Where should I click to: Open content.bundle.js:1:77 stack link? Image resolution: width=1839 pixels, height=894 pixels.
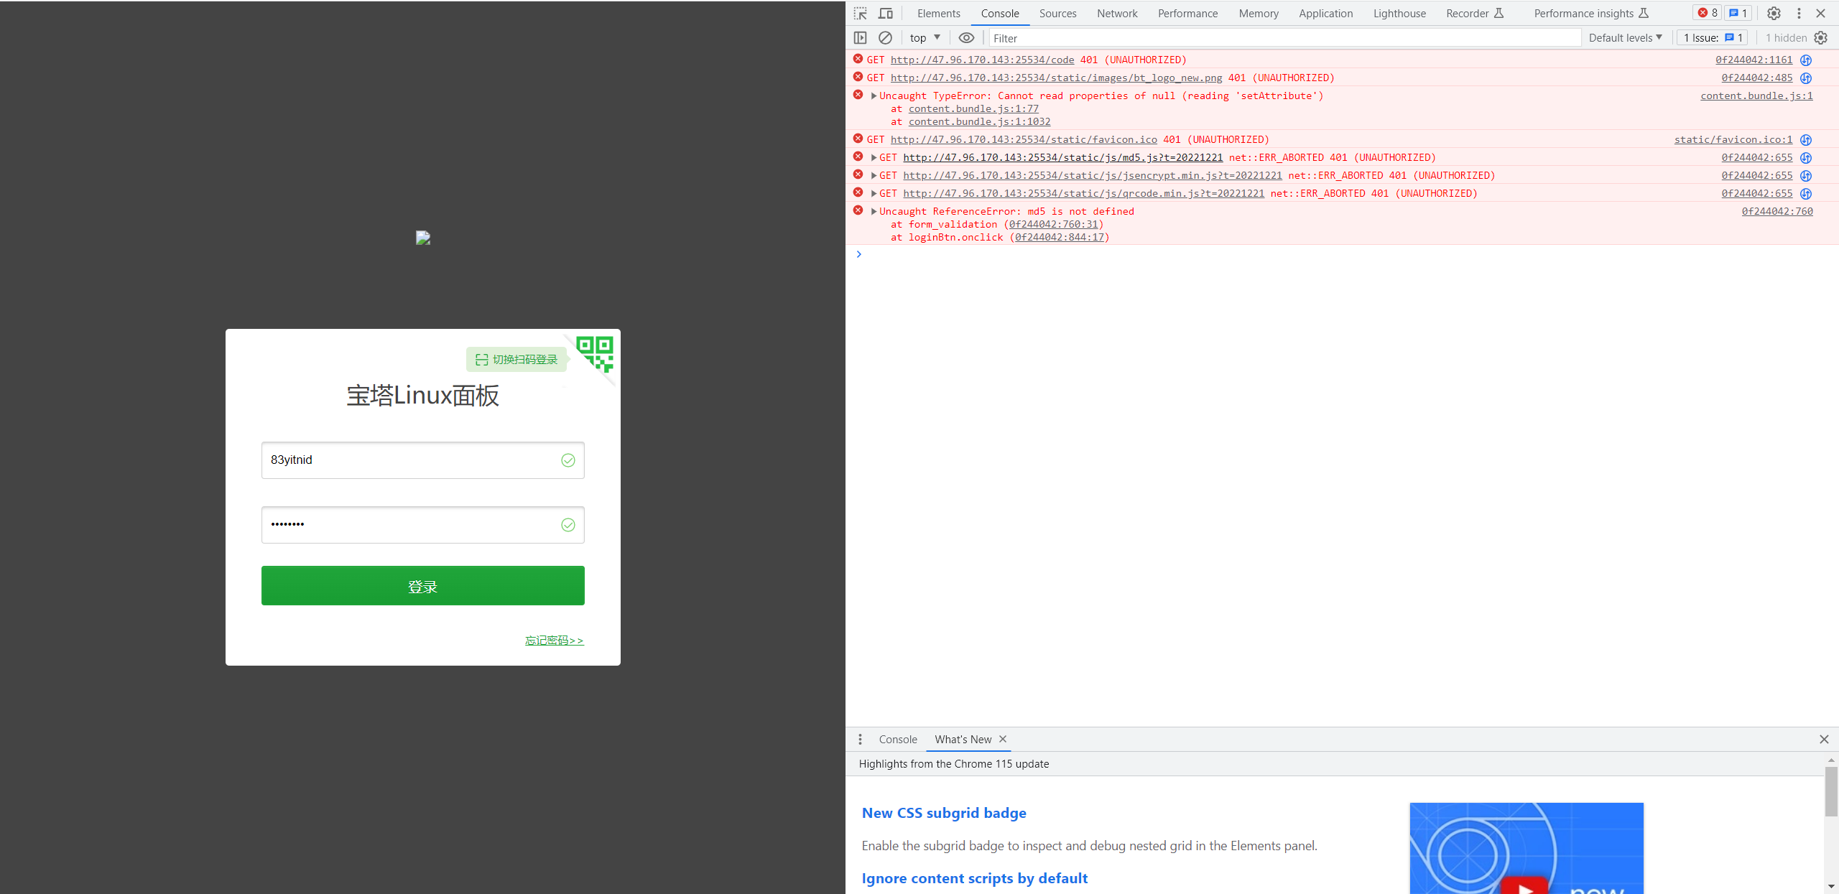coord(973,108)
